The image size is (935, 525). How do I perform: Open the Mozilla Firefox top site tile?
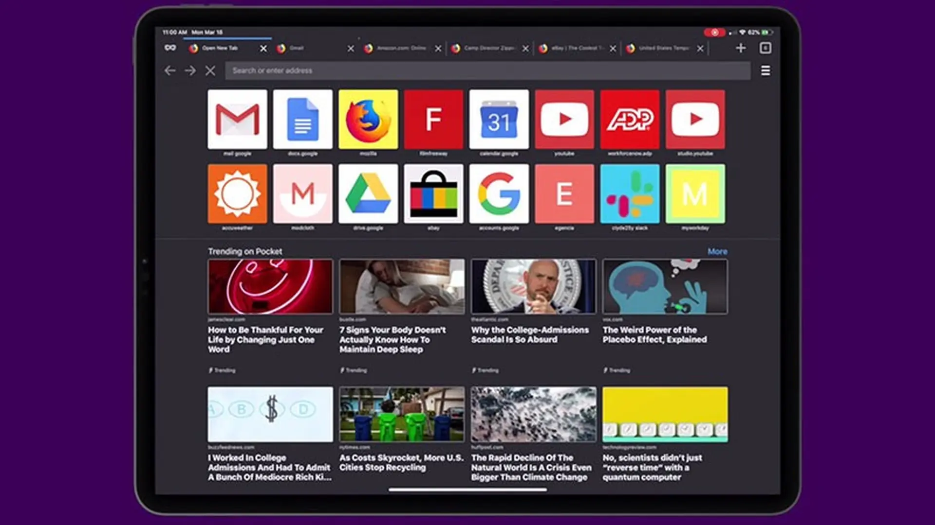coord(368,119)
